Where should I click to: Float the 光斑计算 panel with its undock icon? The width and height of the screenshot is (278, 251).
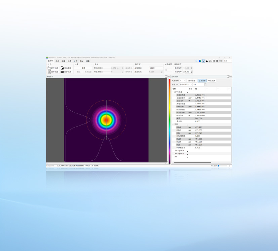pyautogui.click(x=228, y=77)
